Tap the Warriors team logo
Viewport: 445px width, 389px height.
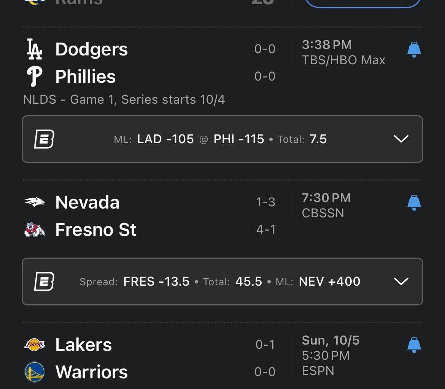tap(34, 372)
